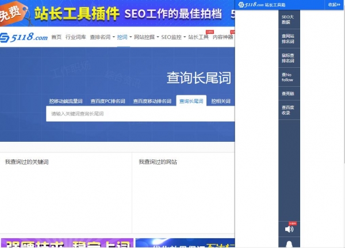The height and width of the screenshot is (248, 345).
Task: Click the 5118.com toolbox panel logo
Action: [x=251, y=5]
